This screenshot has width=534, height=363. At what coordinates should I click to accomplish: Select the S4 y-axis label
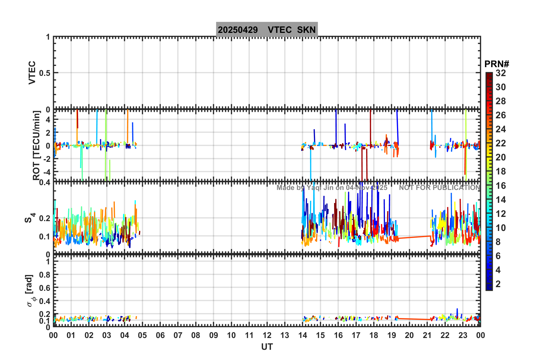click(29, 218)
